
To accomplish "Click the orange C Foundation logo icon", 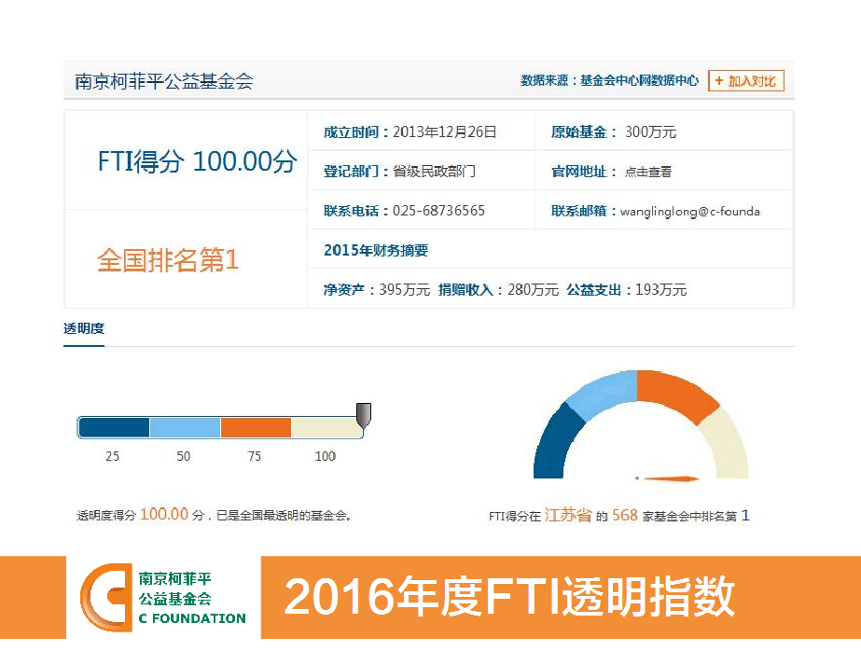I will [x=106, y=598].
